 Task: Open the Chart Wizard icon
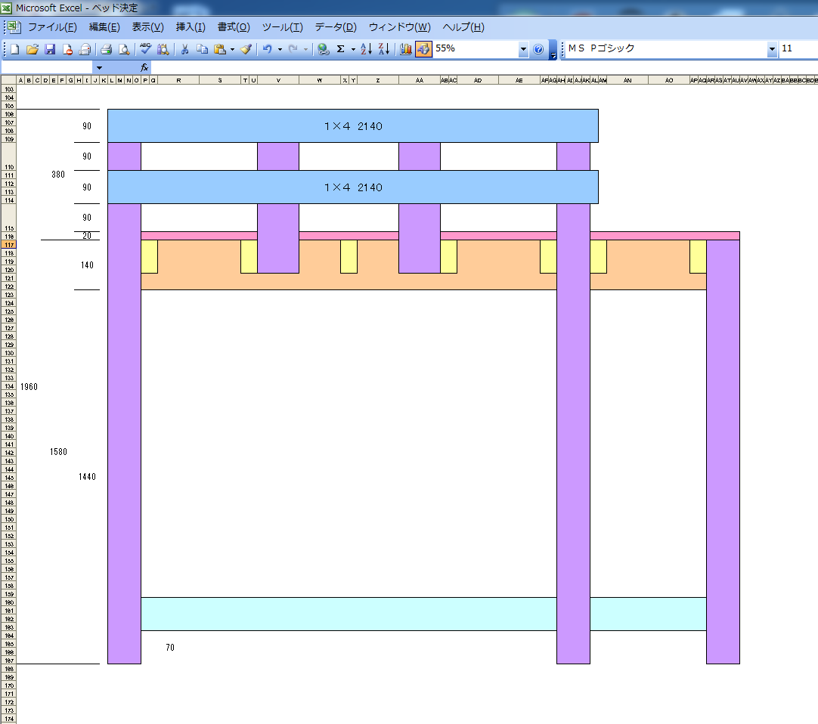click(406, 49)
